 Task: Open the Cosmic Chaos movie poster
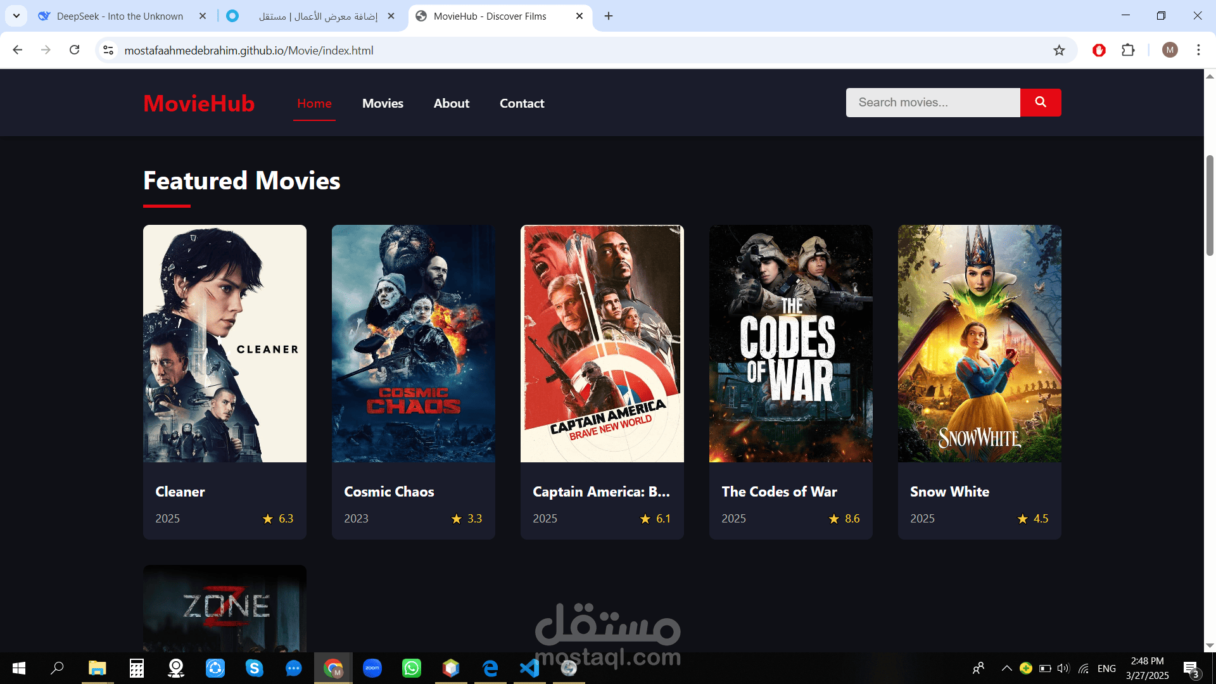tap(414, 343)
